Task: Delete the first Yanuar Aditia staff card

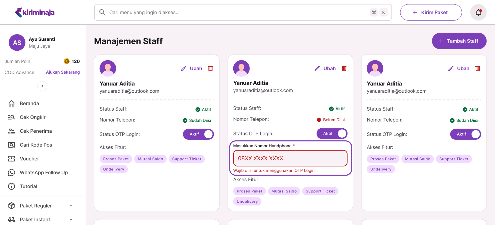Action: [210, 68]
